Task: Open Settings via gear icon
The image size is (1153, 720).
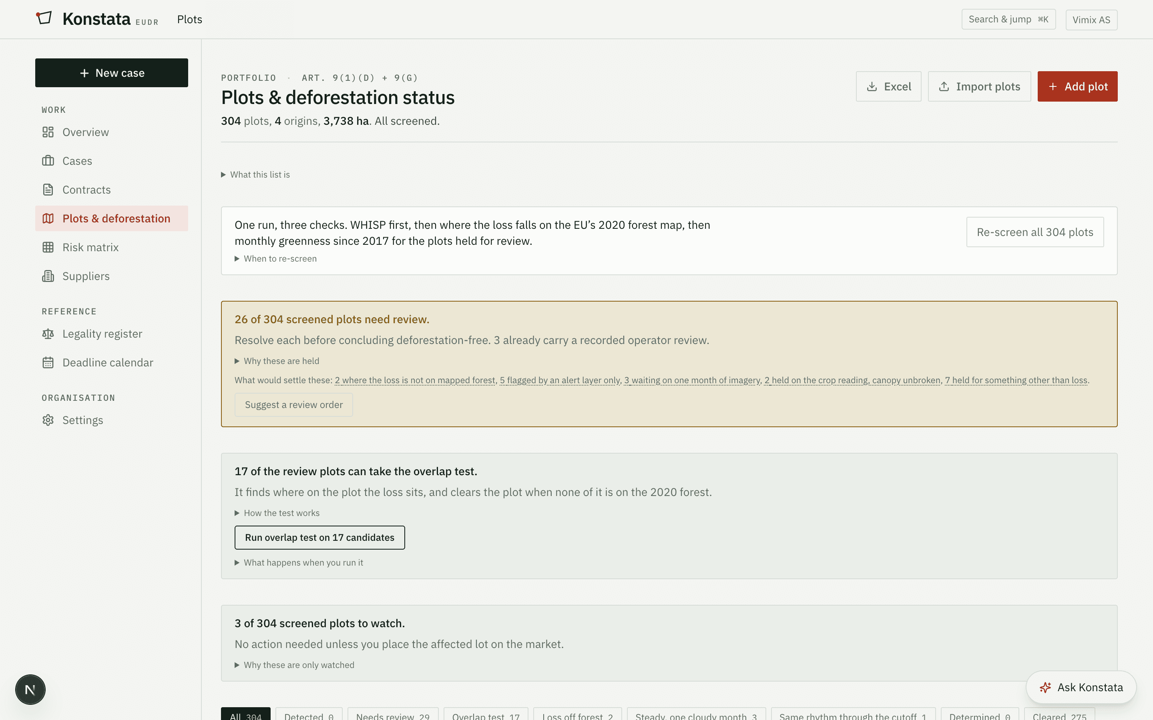Action: coord(48,420)
